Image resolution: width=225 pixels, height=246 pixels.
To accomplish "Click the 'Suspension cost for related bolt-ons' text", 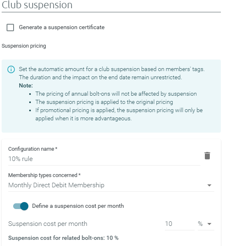I will click(56, 238).
